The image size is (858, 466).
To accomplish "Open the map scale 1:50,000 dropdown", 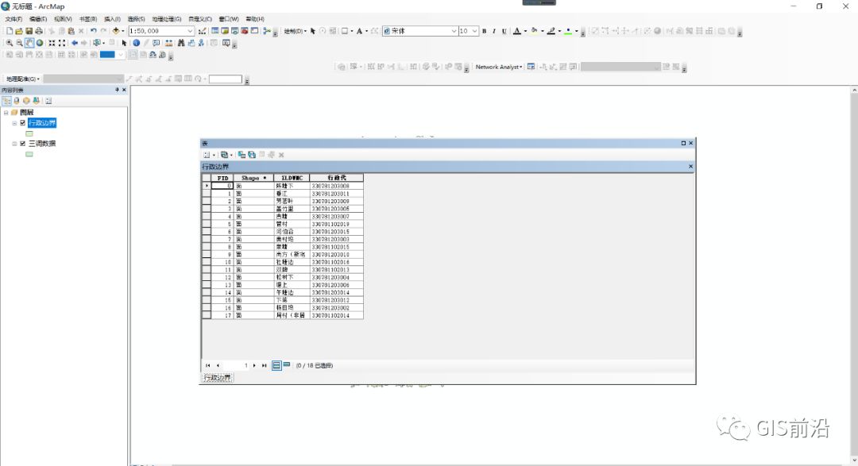I will [190, 31].
